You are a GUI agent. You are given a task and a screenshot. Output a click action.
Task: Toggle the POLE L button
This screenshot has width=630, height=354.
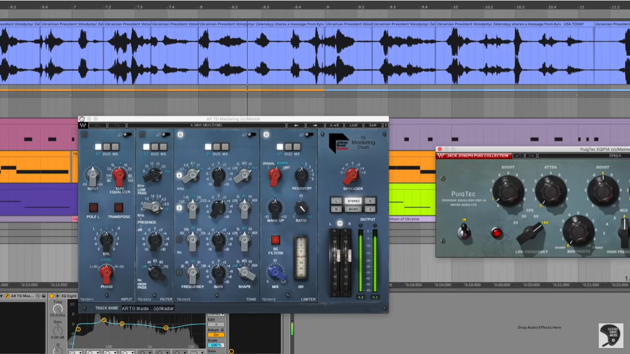point(93,207)
